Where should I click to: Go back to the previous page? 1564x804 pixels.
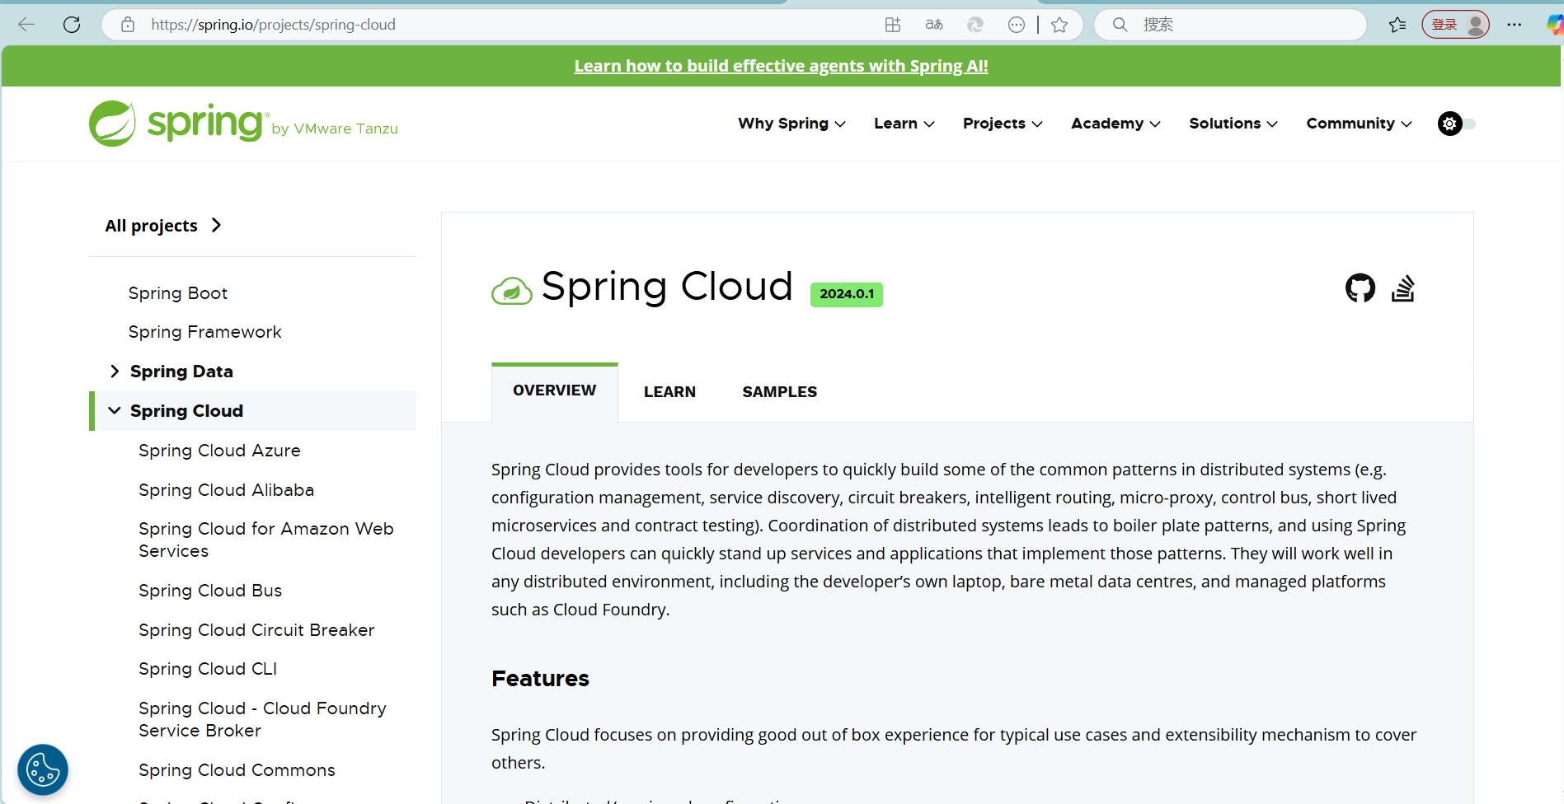[26, 25]
